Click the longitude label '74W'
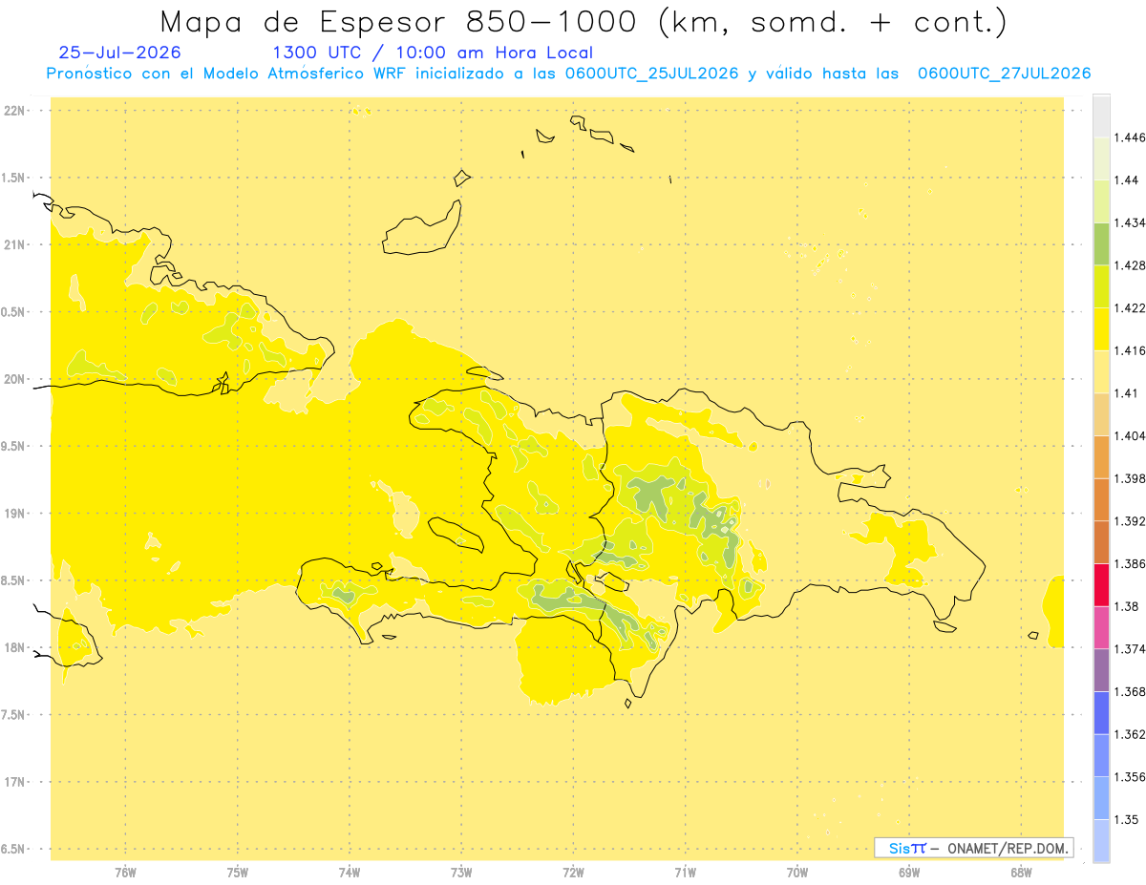The width and height of the screenshot is (1146, 885). tap(350, 873)
